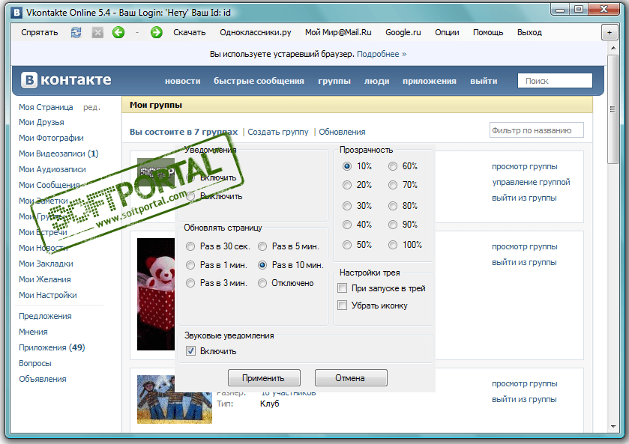Open Мой Мир@Mail.Ru from toolbar

point(338,32)
